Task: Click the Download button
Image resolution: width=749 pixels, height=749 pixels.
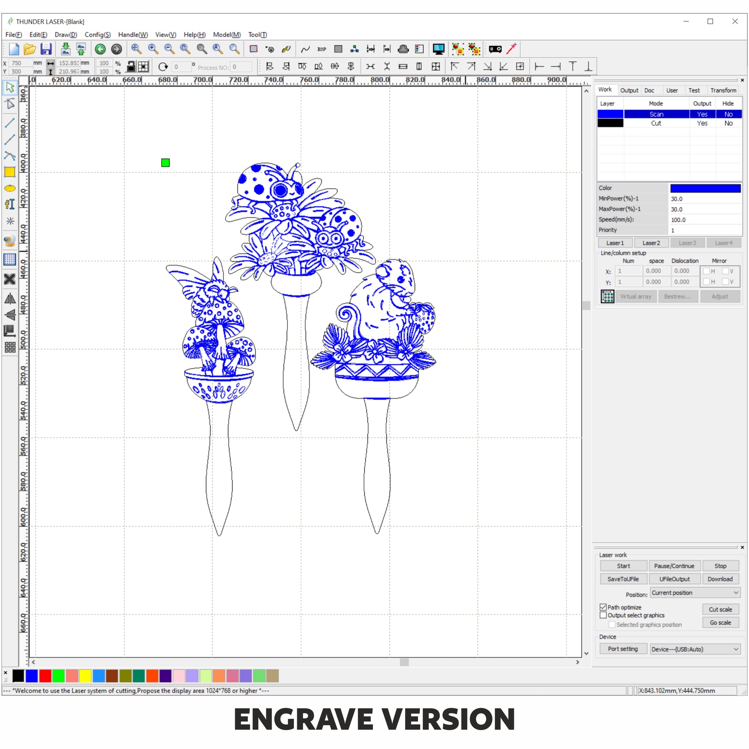Action: 720,579
